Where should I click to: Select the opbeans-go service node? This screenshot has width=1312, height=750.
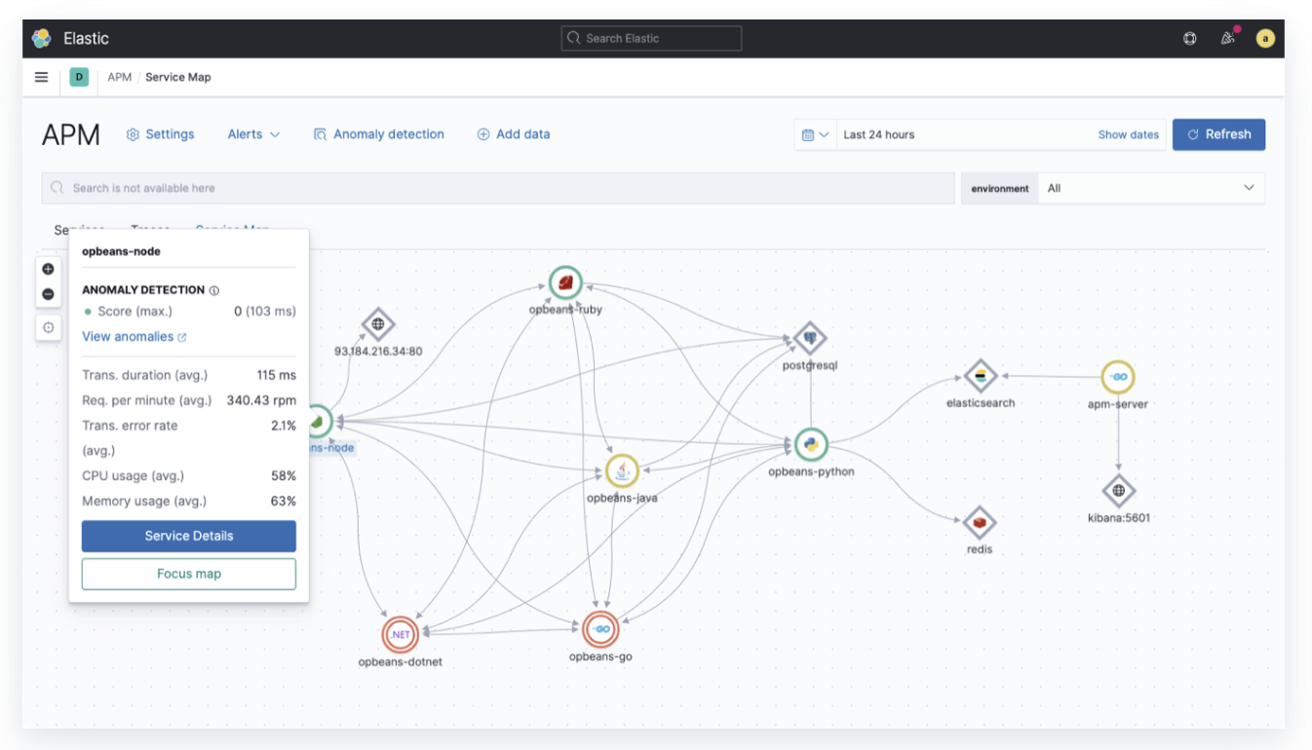(600, 629)
